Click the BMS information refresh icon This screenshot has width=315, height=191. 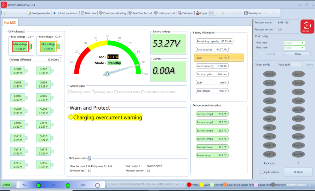click(89, 159)
